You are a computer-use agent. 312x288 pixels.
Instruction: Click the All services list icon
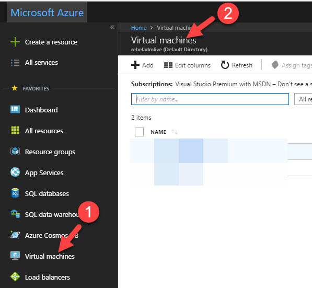(15, 63)
